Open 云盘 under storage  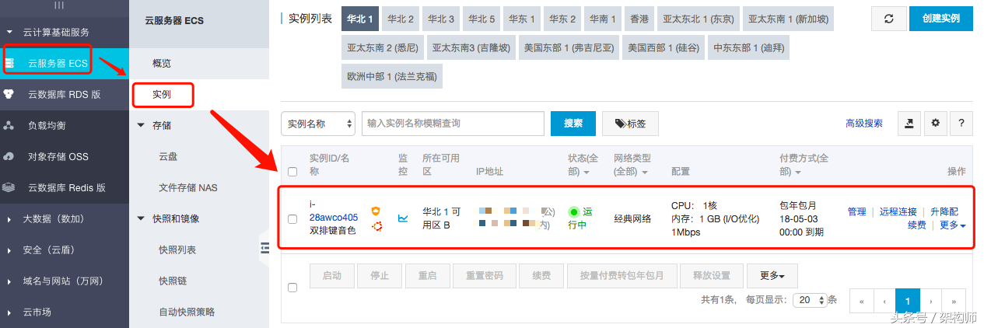168,156
